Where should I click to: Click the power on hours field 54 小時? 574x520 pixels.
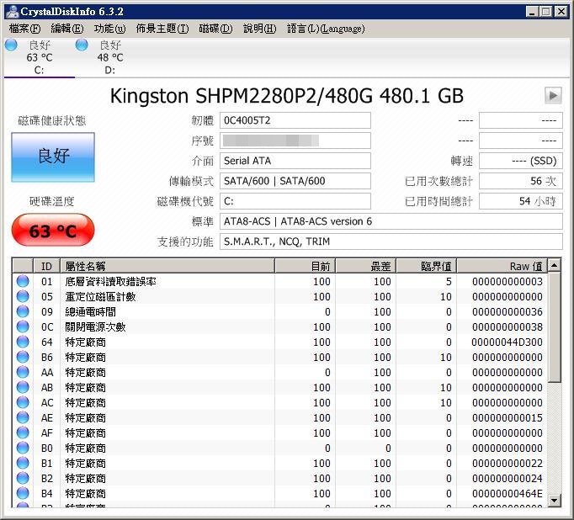pyautogui.click(x=520, y=201)
